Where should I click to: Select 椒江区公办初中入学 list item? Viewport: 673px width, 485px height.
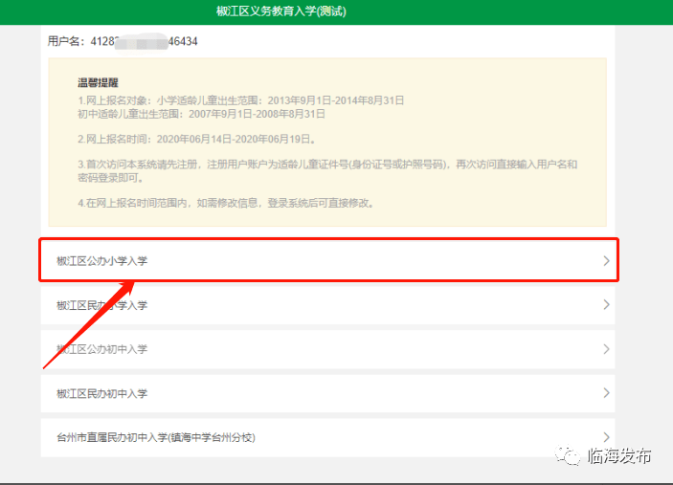(x=102, y=349)
